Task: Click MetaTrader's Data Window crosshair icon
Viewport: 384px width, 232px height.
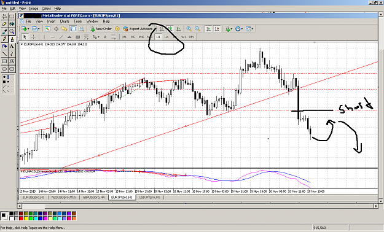Action: 56,29
